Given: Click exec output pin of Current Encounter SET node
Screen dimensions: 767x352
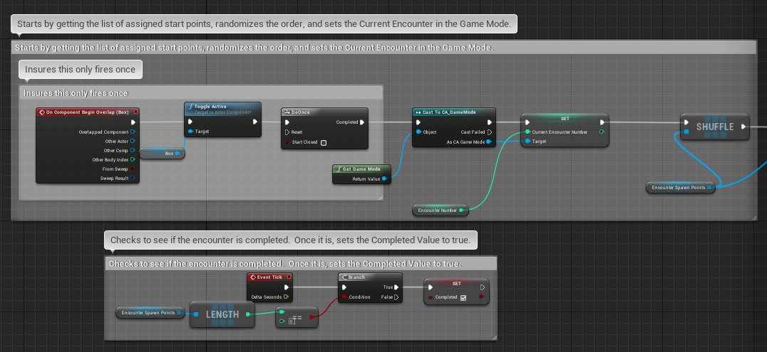Looking at the screenshot, I should click(x=602, y=122).
